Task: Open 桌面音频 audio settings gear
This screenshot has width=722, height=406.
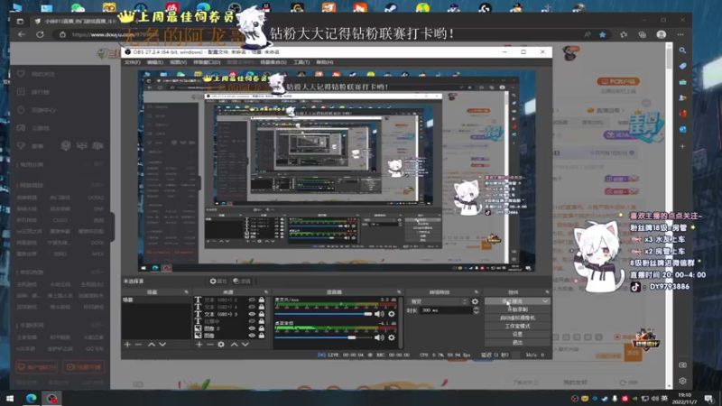Action: (x=392, y=337)
